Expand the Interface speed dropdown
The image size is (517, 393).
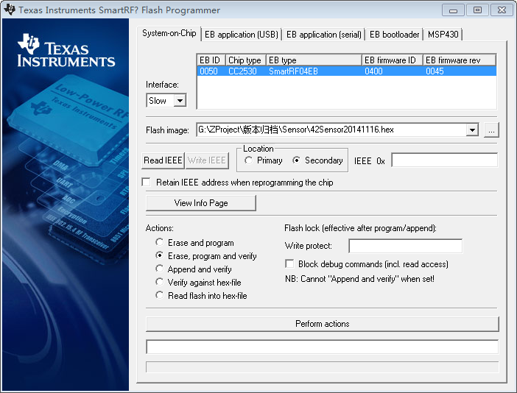point(180,101)
